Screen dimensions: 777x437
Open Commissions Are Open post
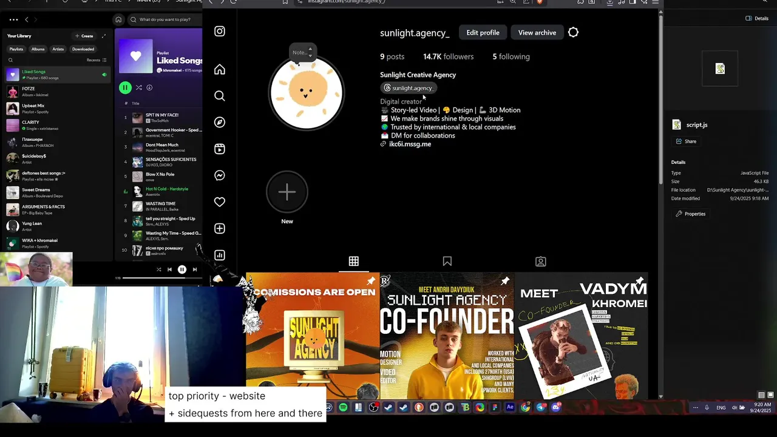[313, 336]
